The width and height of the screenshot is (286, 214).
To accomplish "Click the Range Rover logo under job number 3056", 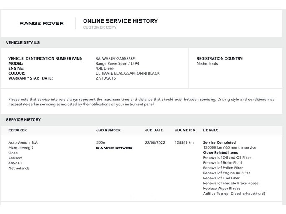I will 114,148.
